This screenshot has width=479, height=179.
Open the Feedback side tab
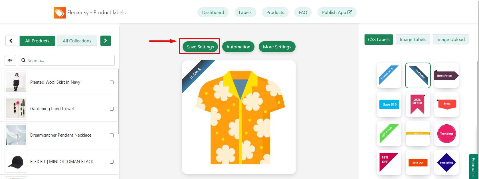(x=473, y=167)
